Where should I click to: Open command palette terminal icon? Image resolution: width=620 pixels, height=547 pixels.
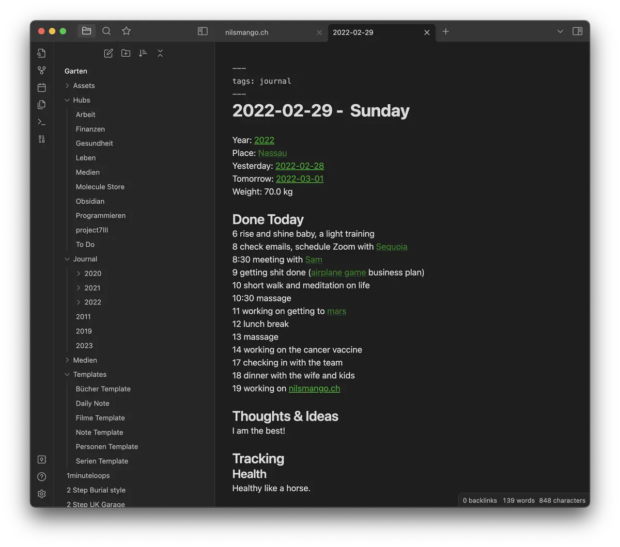click(x=42, y=122)
